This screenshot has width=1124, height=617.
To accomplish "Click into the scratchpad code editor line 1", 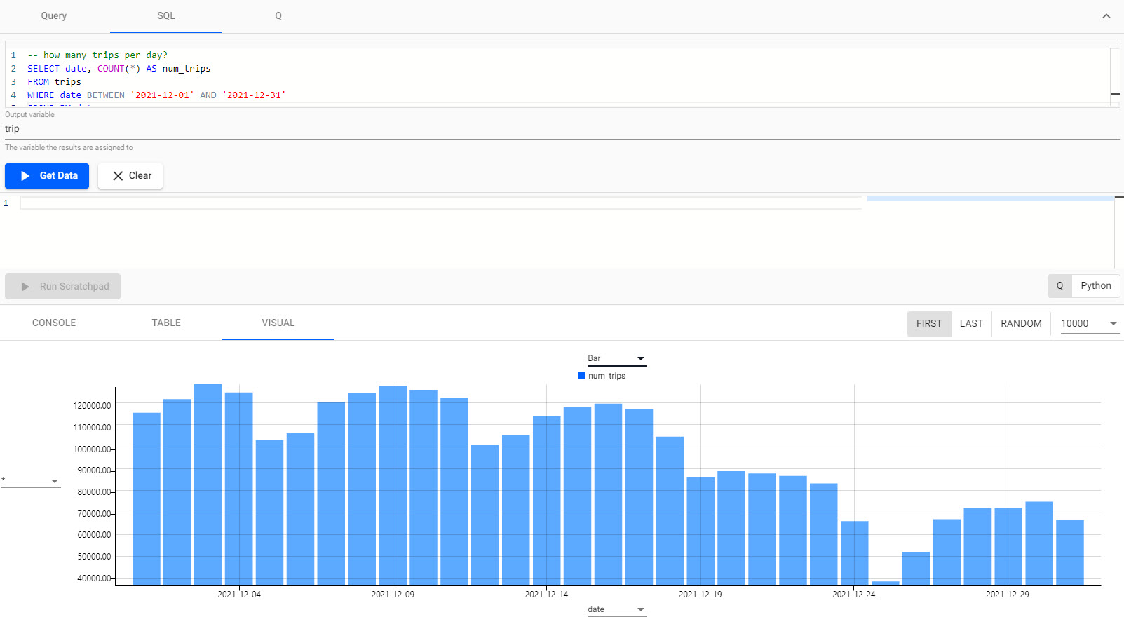I will tap(440, 203).
